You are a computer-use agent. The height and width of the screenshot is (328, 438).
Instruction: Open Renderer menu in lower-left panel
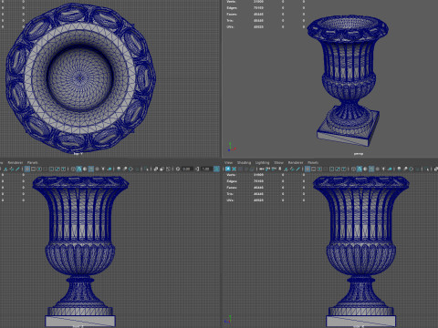pyautogui.click(x=15, y=162)
